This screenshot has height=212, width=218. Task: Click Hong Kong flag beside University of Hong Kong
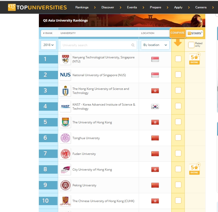[x=155, y=122]
